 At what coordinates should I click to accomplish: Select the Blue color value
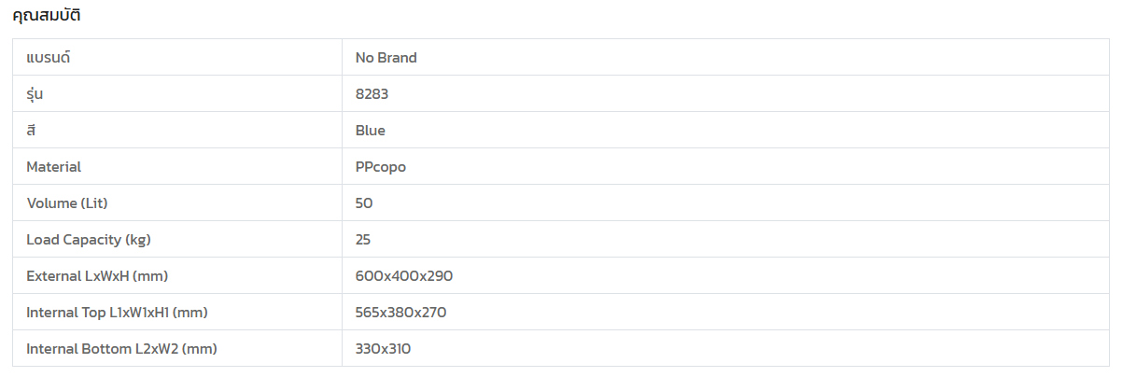[370, 131]
